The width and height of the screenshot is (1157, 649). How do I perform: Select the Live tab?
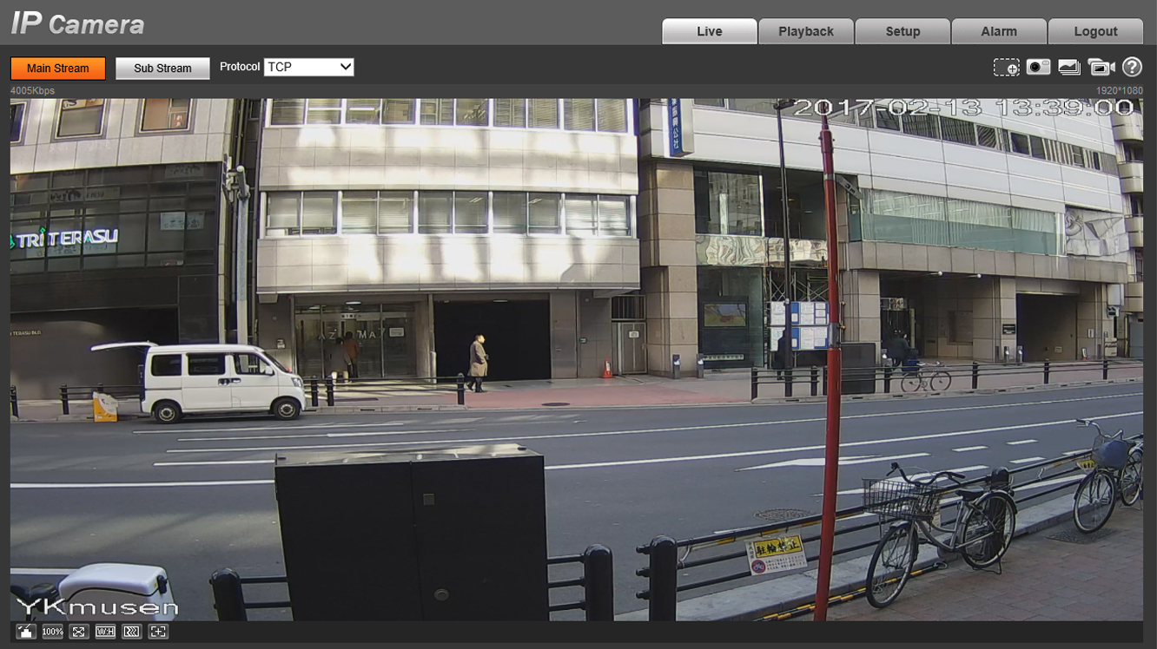coord(709,31)
